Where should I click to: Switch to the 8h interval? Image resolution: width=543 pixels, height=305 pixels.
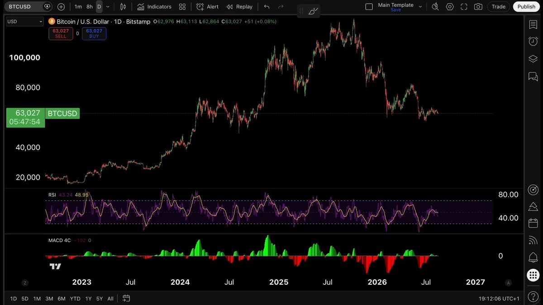[x=90, y=7]
